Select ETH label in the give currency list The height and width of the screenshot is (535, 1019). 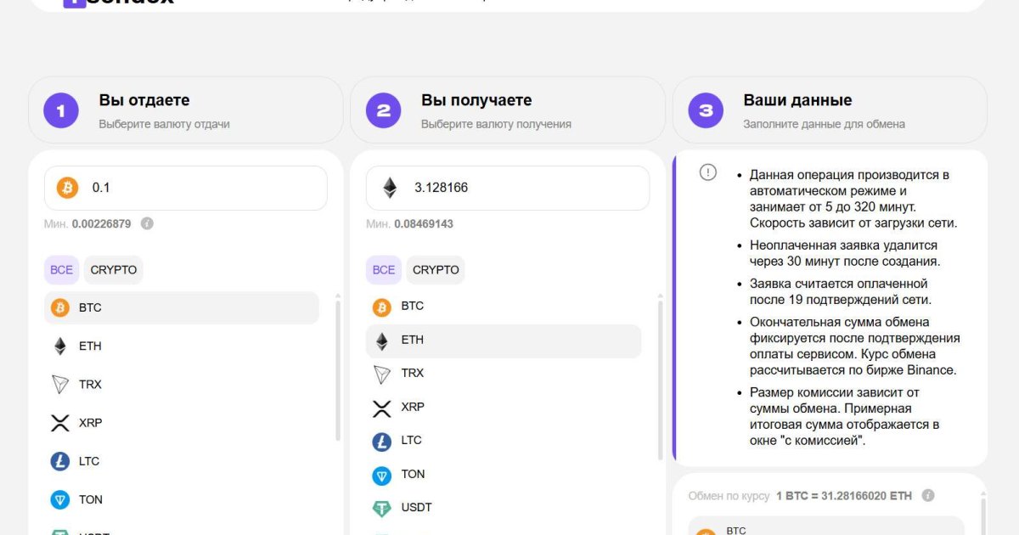90,346
